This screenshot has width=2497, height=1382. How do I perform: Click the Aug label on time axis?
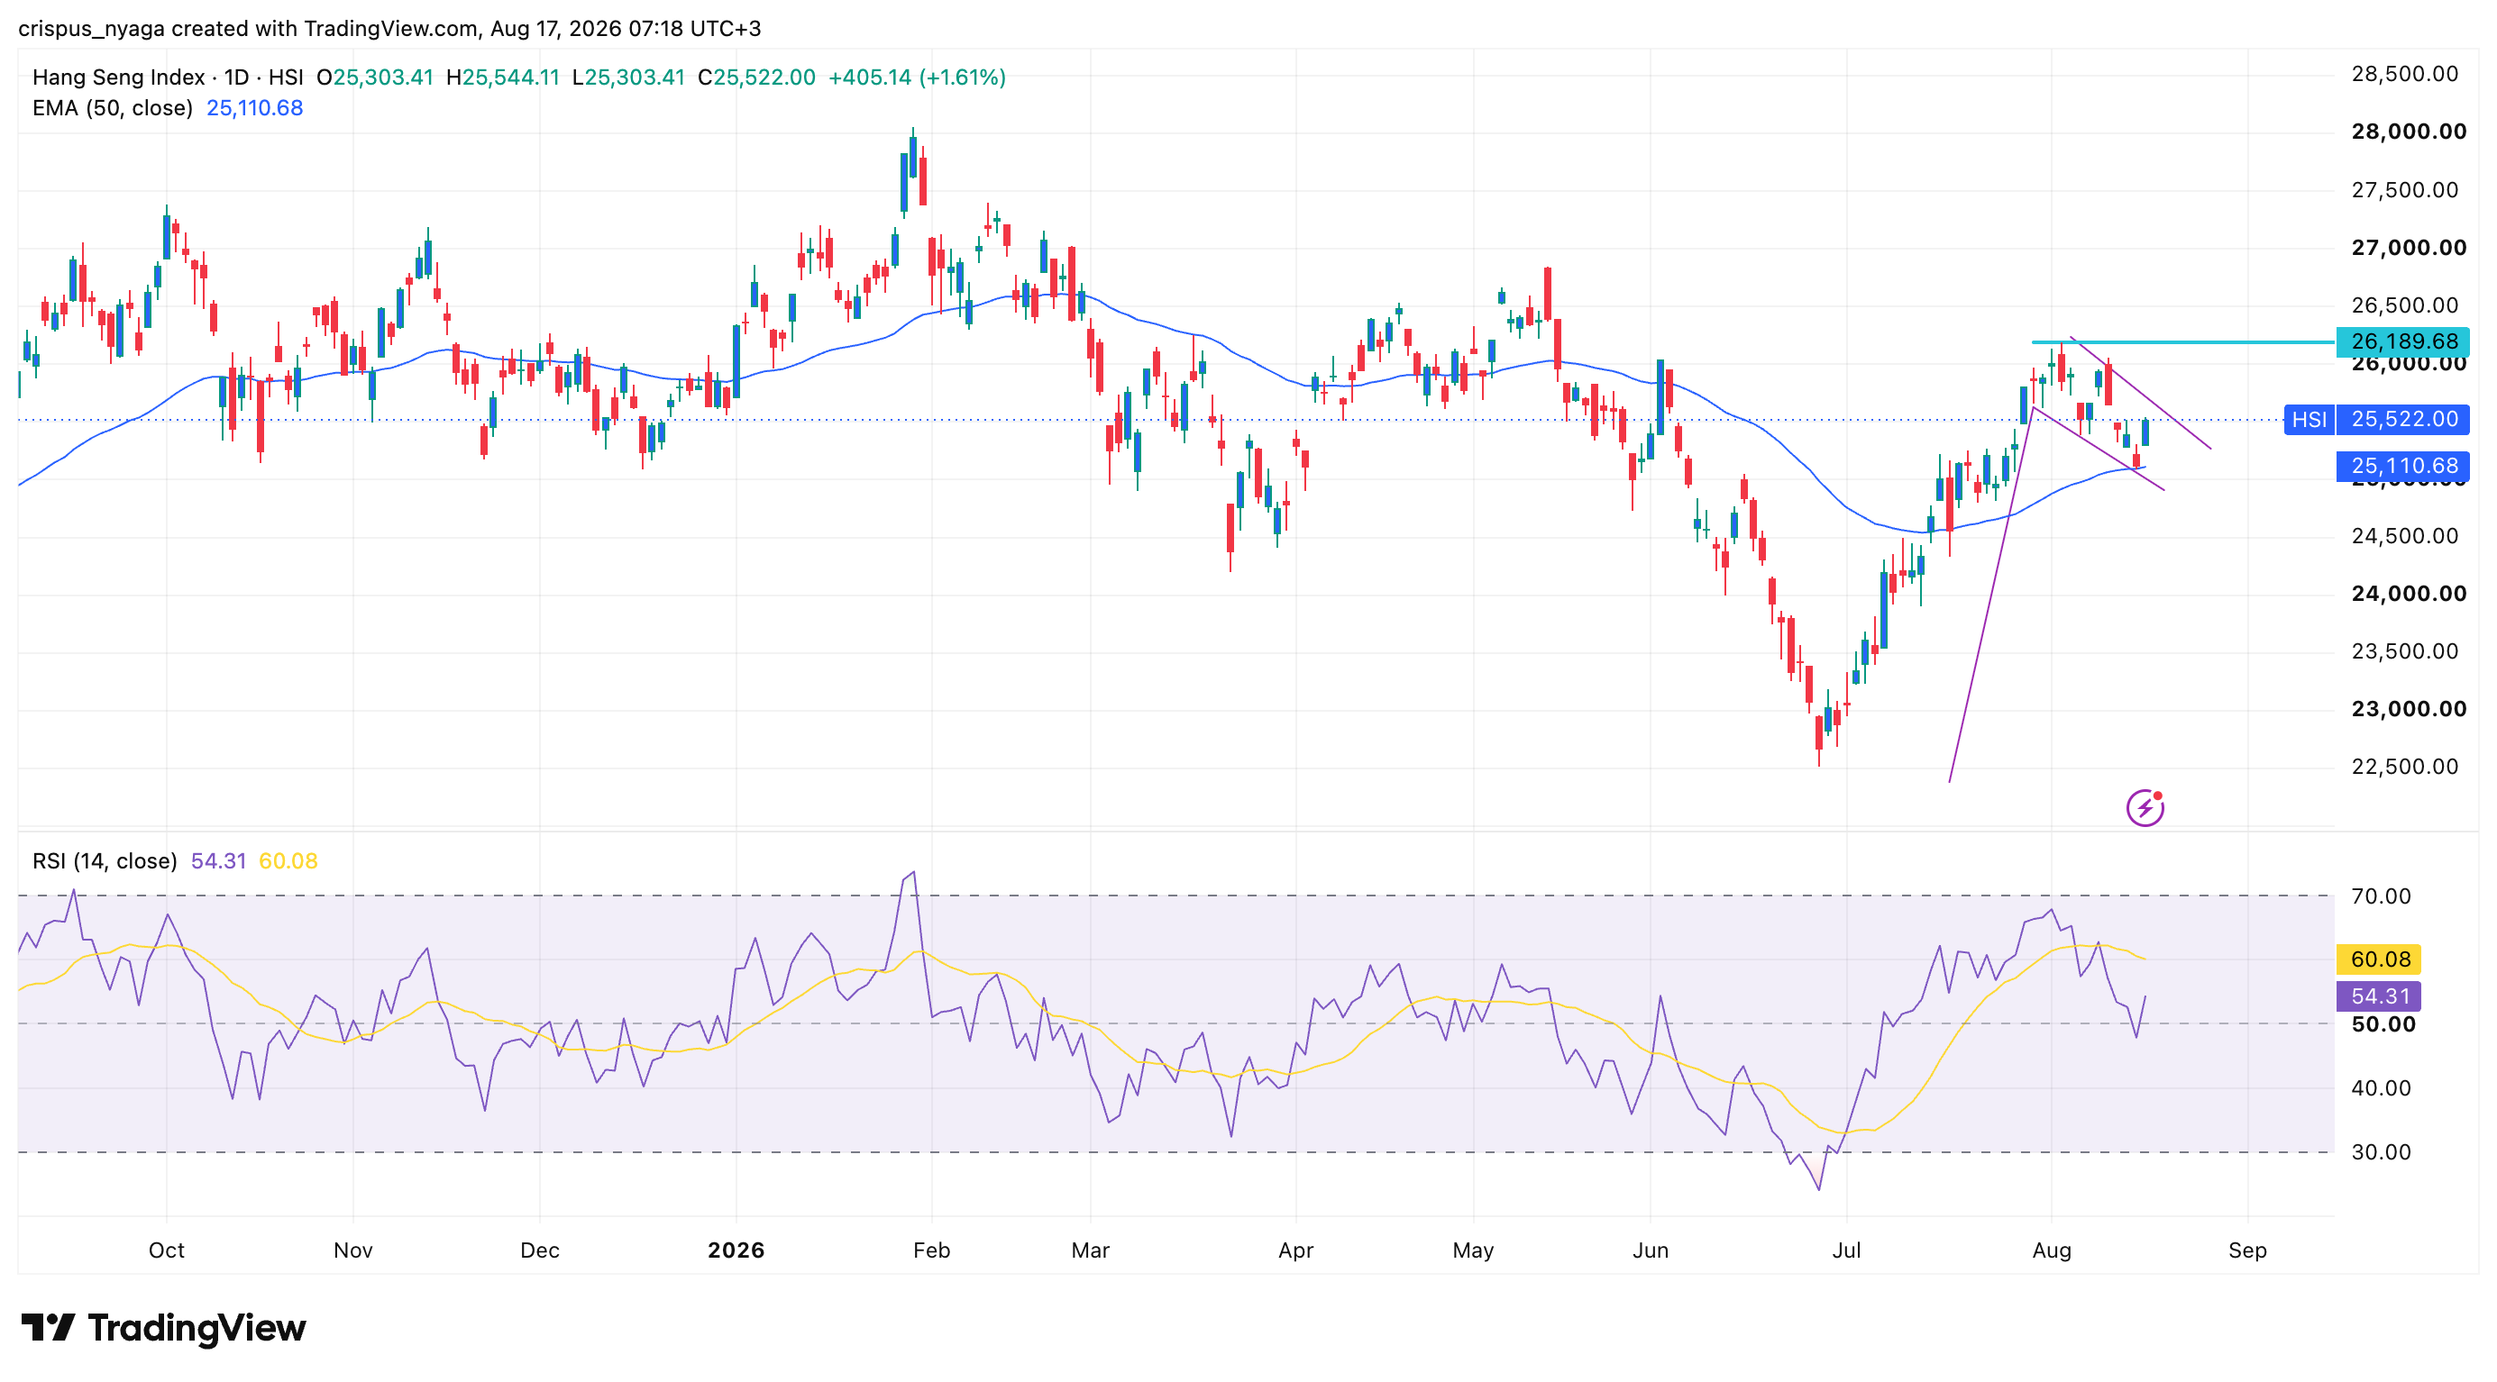pos(2052,1250)
